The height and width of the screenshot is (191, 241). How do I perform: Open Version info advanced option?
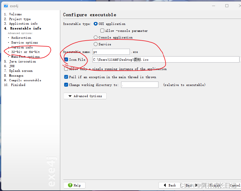click(22, 47)
